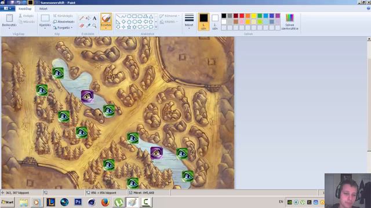The image size is (371, 208).
Task: Choose the Four-point star shape
Action: [x=123, y=27]
